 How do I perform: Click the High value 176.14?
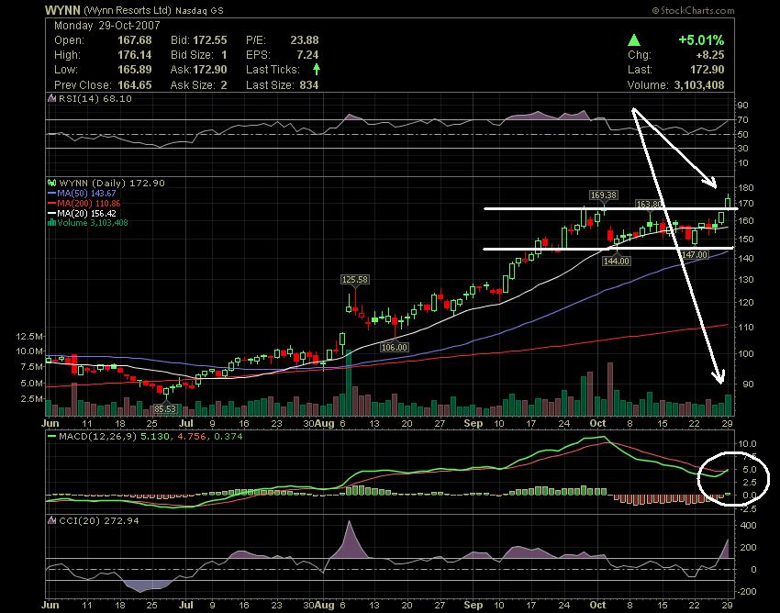tap(135, 55)
